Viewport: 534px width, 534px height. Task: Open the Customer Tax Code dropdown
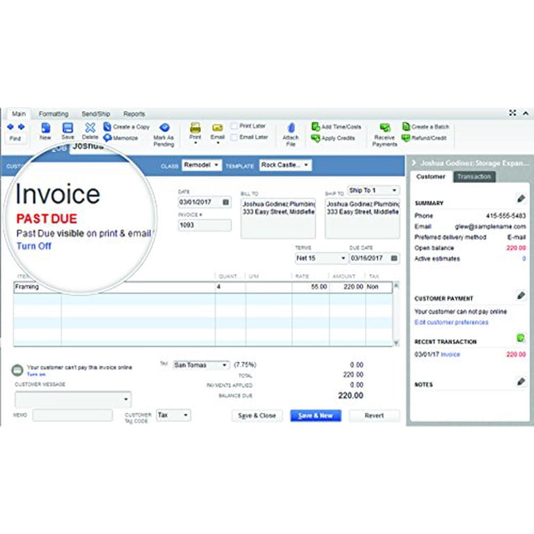coord(173,415)
